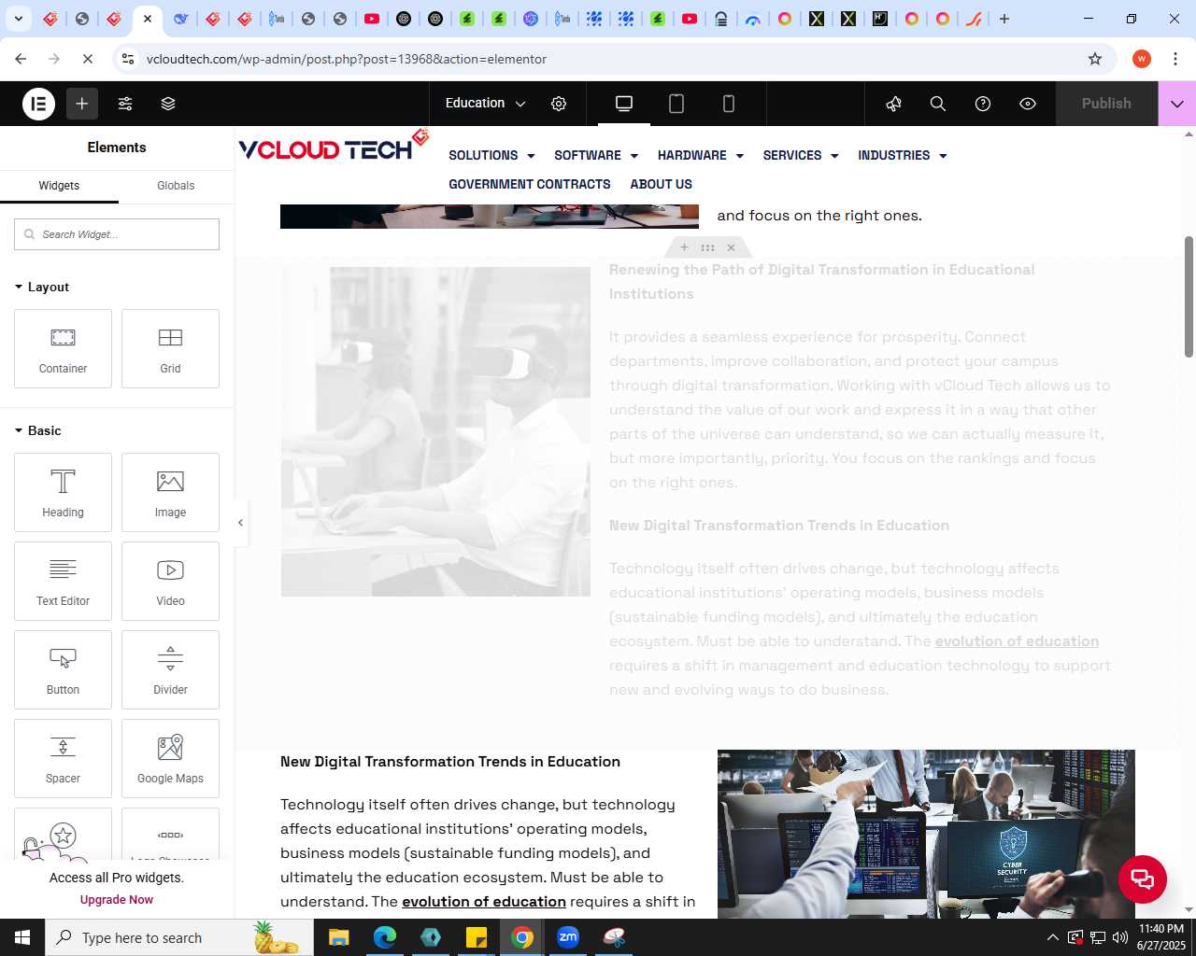The image size is (1196, 956).
Task: Open the Structure layers icon
Action: point(168,104)
